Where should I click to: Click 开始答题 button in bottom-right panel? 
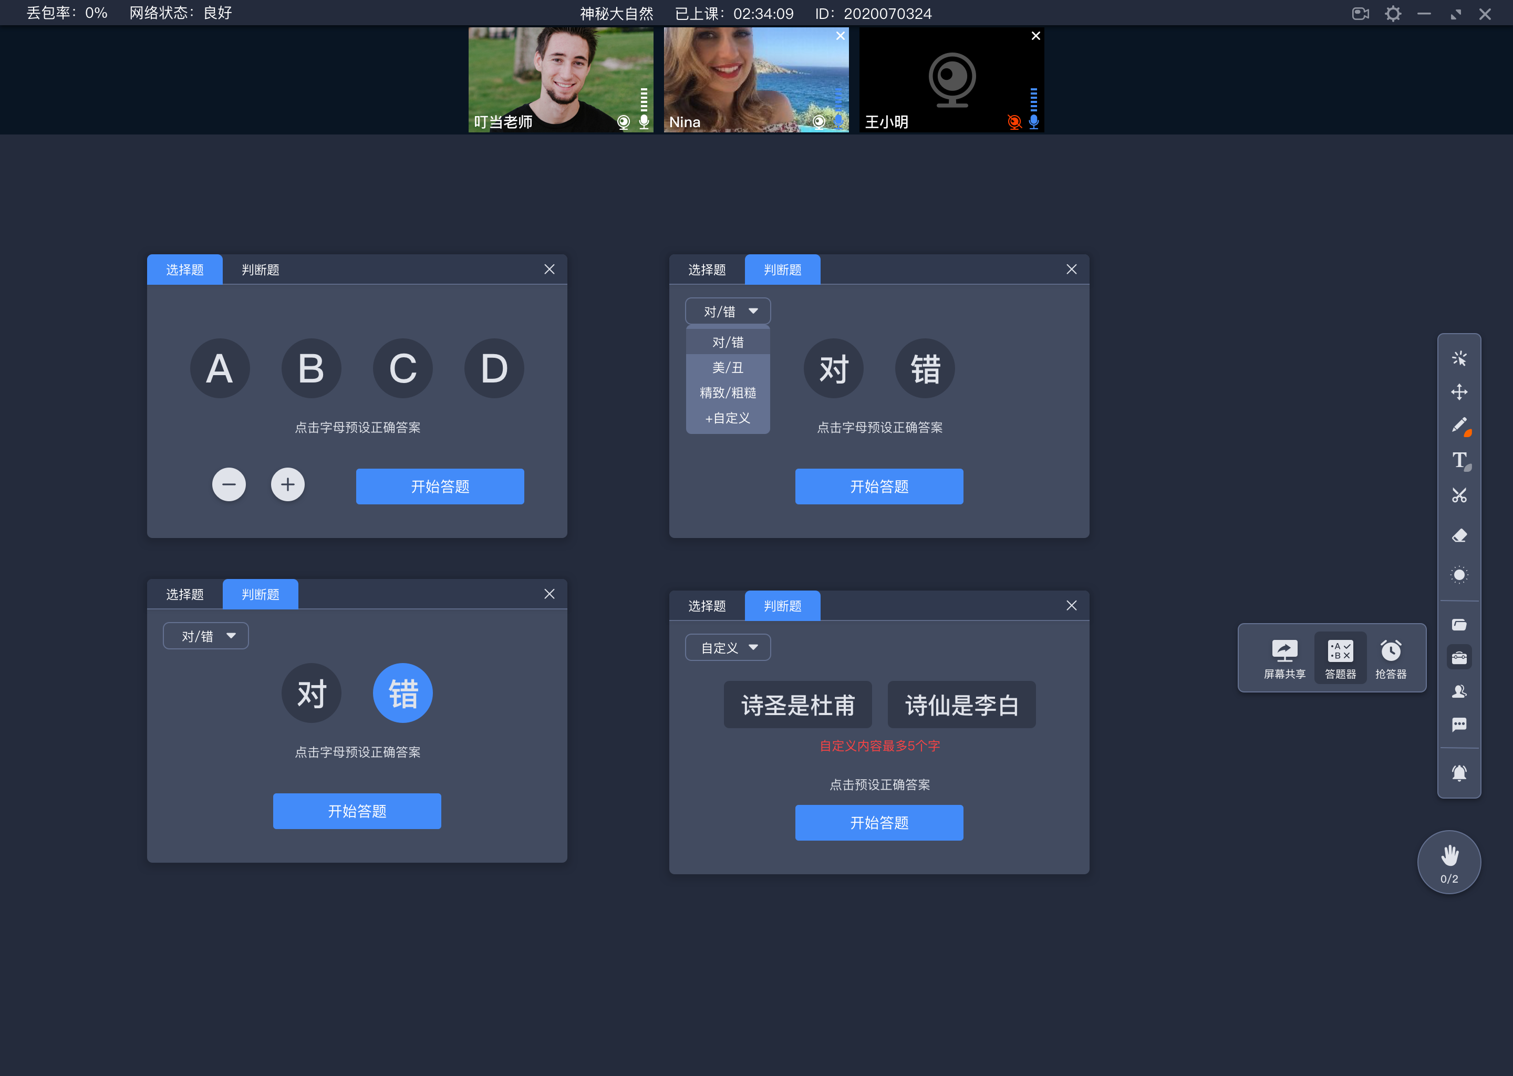[x=879, y=822]
